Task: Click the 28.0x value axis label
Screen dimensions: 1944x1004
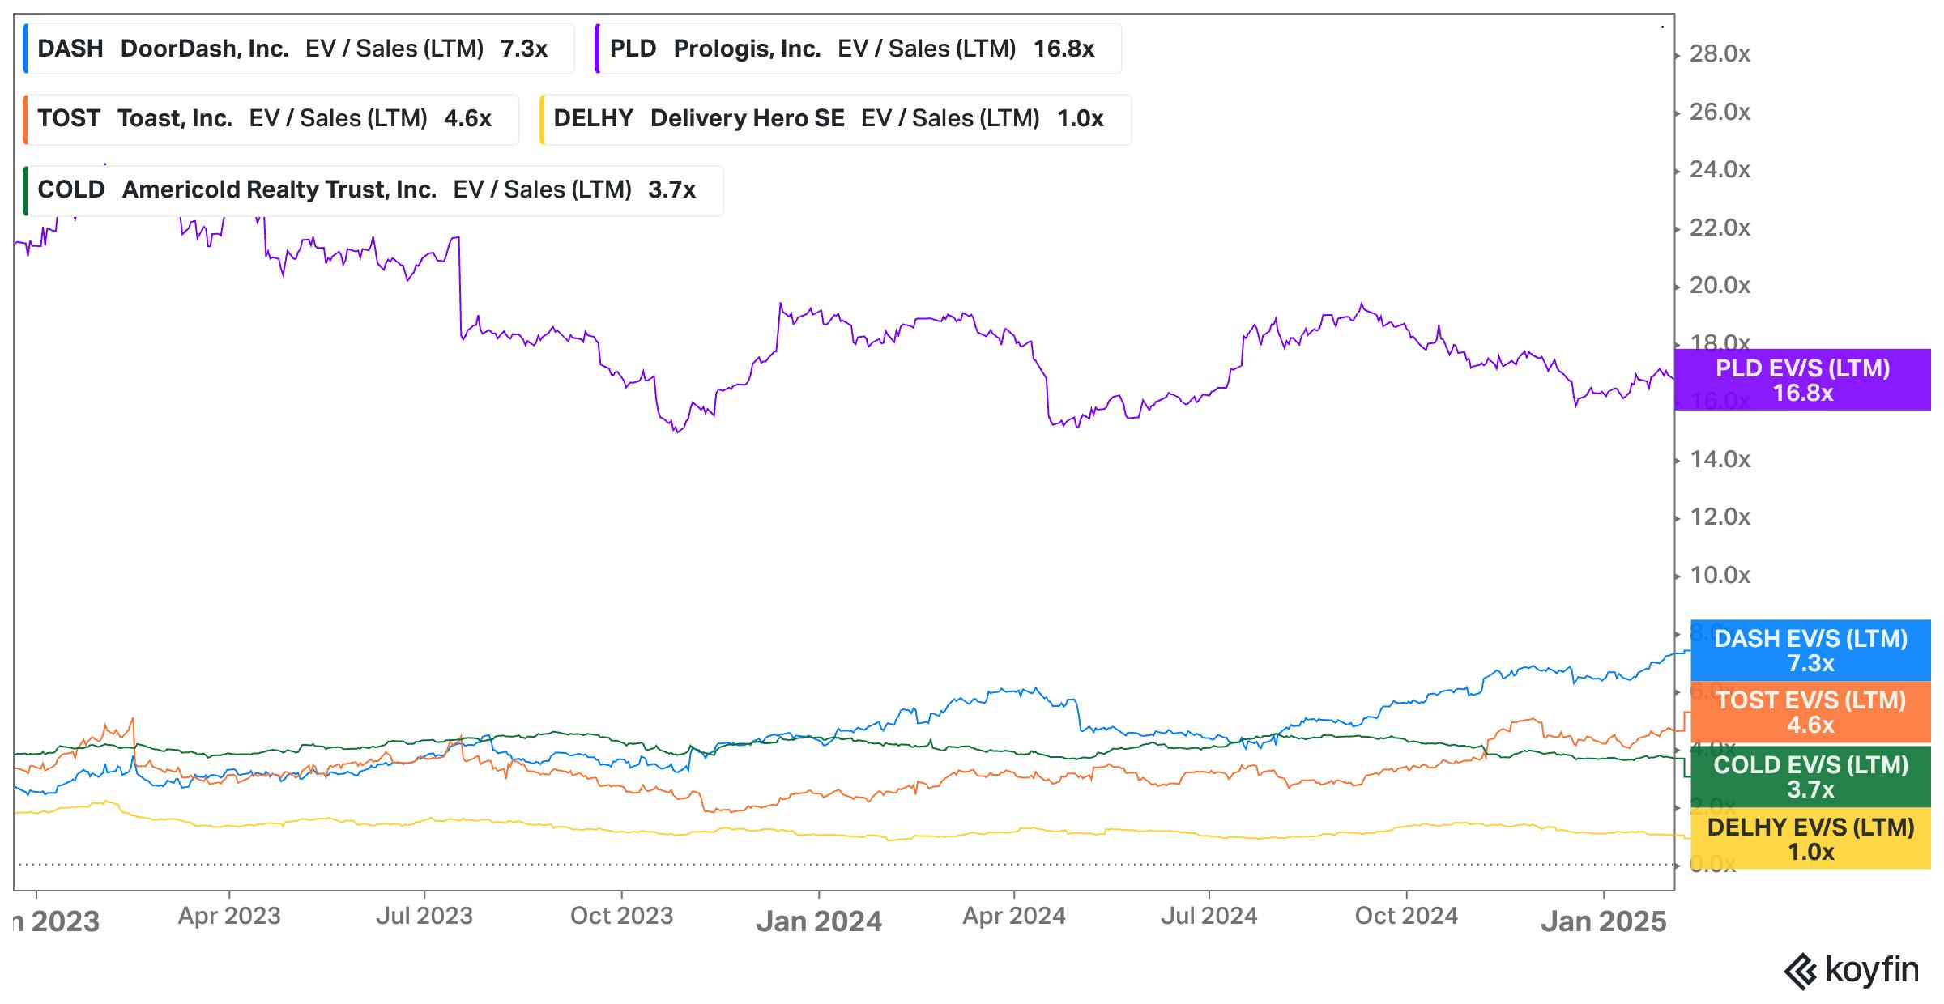Action: [x=1719, y=54]
